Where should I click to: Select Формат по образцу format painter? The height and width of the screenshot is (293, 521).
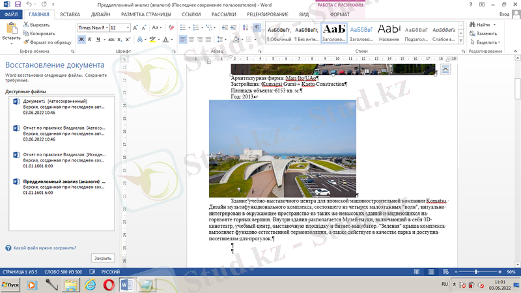pyautogui.click(x=46, y=42)
